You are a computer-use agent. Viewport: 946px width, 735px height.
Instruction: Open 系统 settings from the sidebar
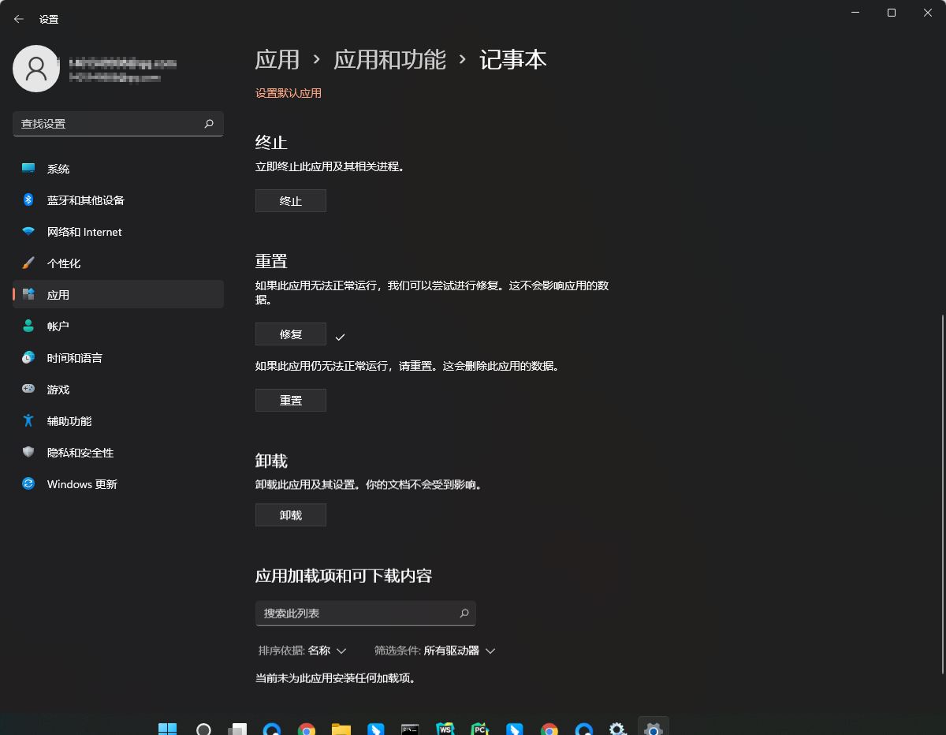coord(59,168)
